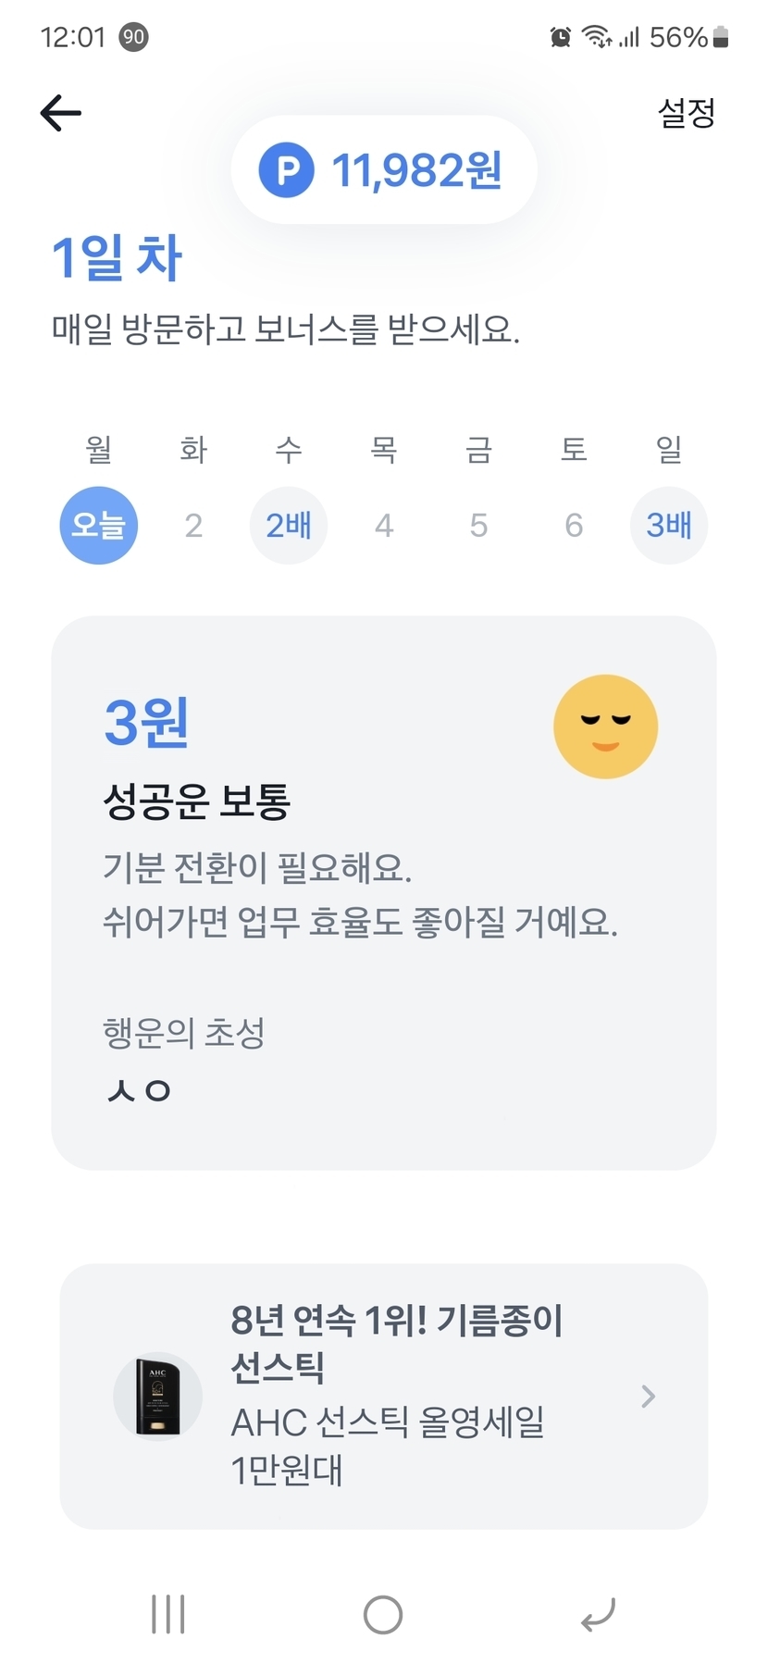Tap the alarm icon in status bar
Screen dimensions: 768x1664
coord(561,37)
